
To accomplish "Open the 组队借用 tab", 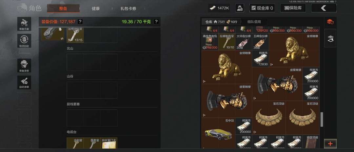I will tap(254, 22).
